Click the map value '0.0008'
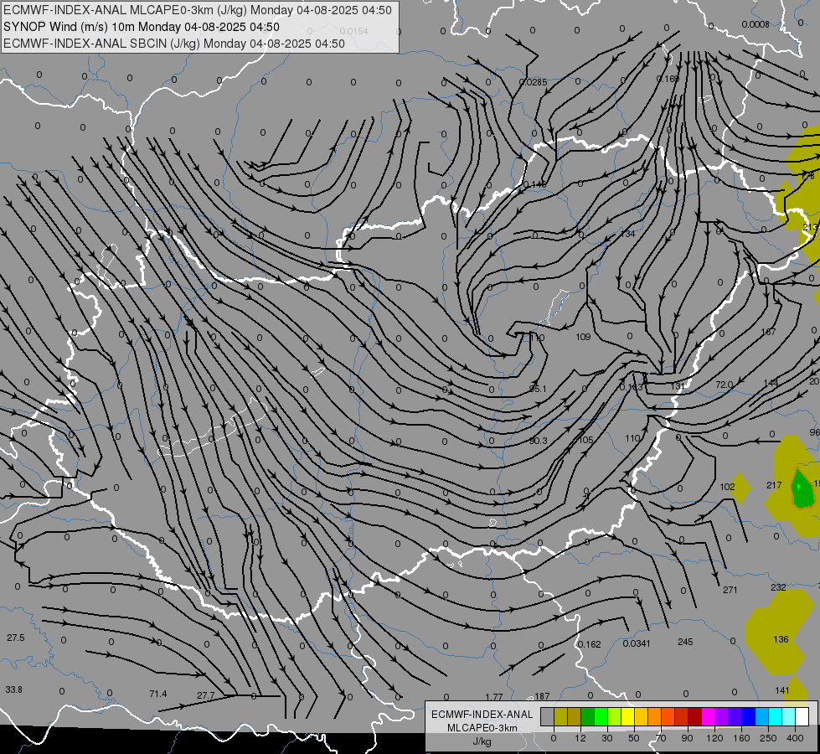Image resolution: width=820 pixels, height=754 pixels. [x=756, y=24]
